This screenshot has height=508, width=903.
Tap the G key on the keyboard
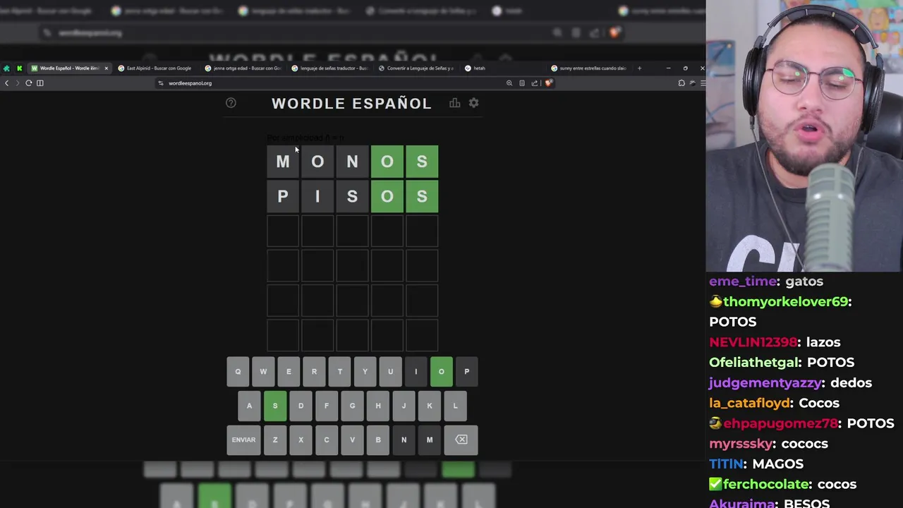click(352, 406)
